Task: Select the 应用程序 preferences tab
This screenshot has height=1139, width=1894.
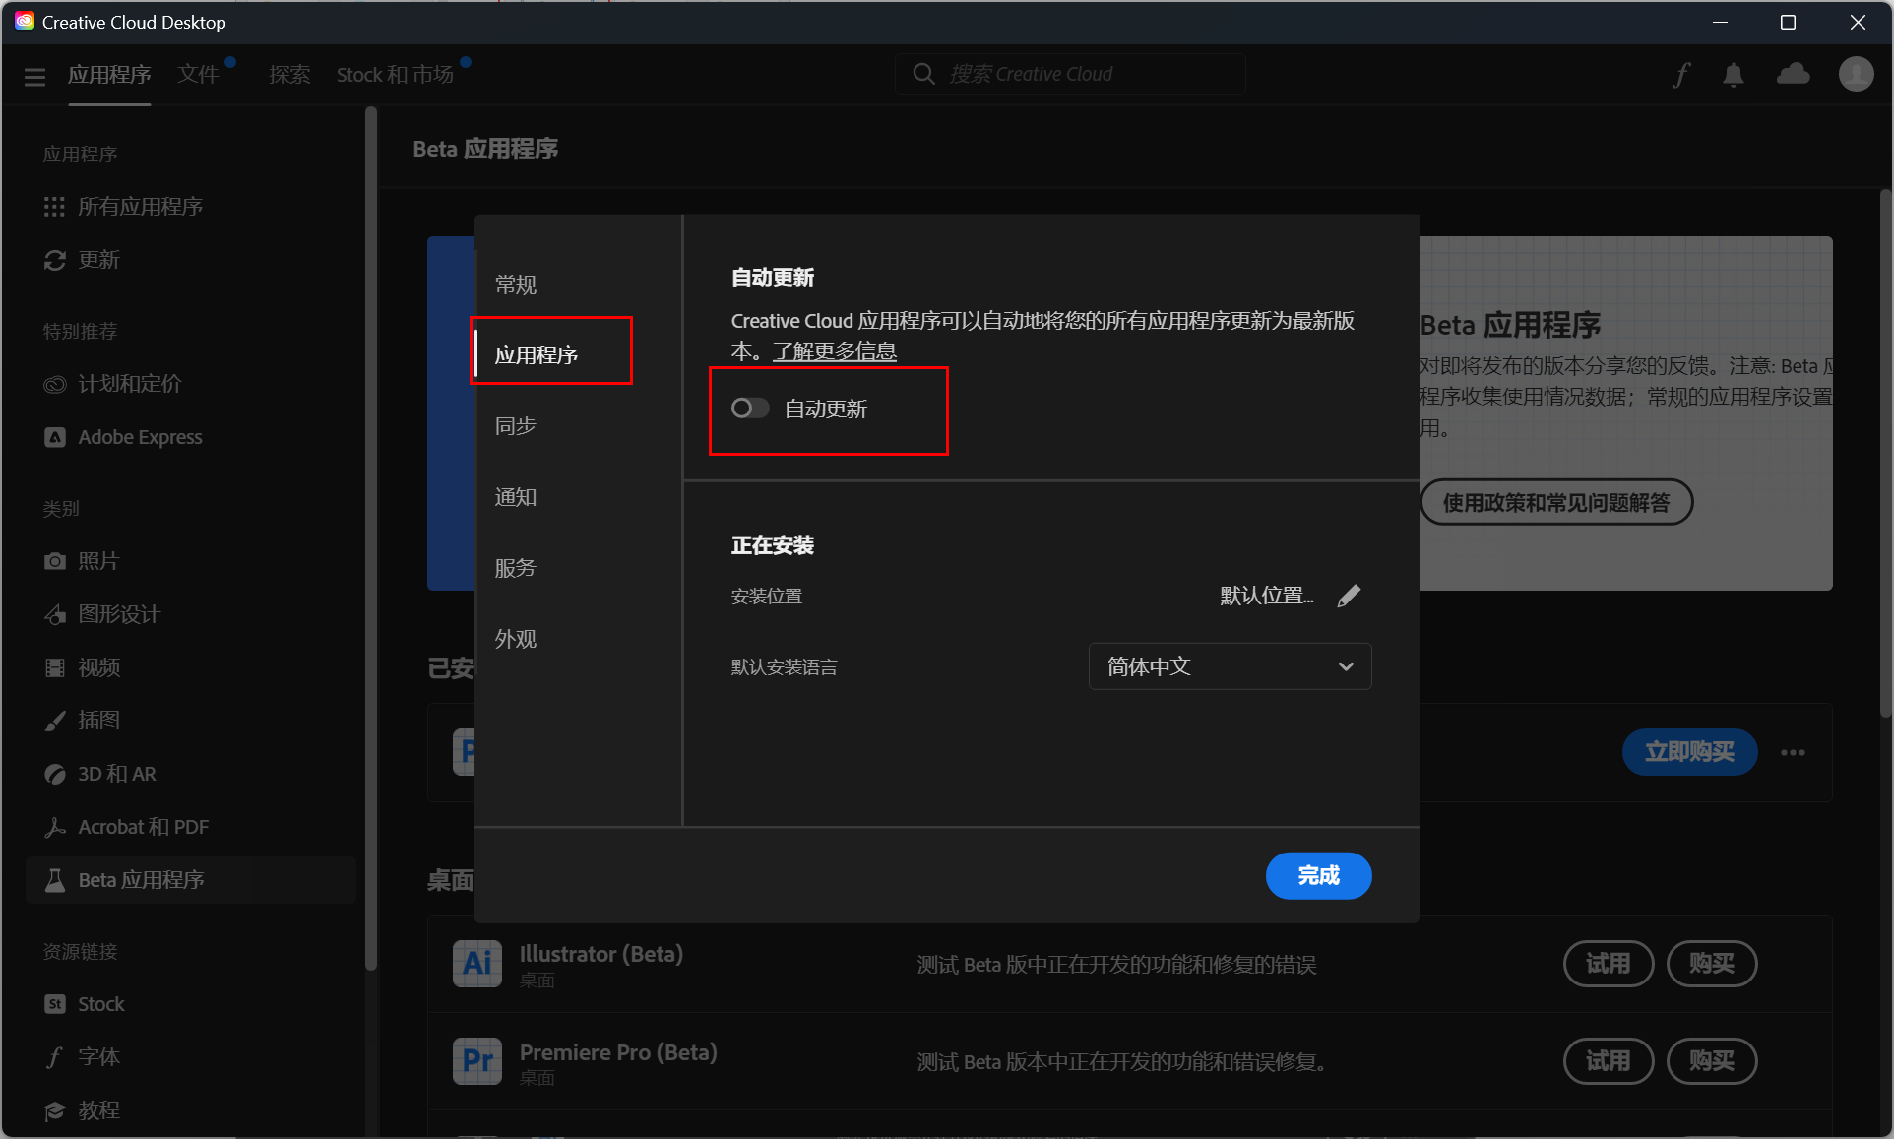Action: pyautogui.click(x=537, y=354)
